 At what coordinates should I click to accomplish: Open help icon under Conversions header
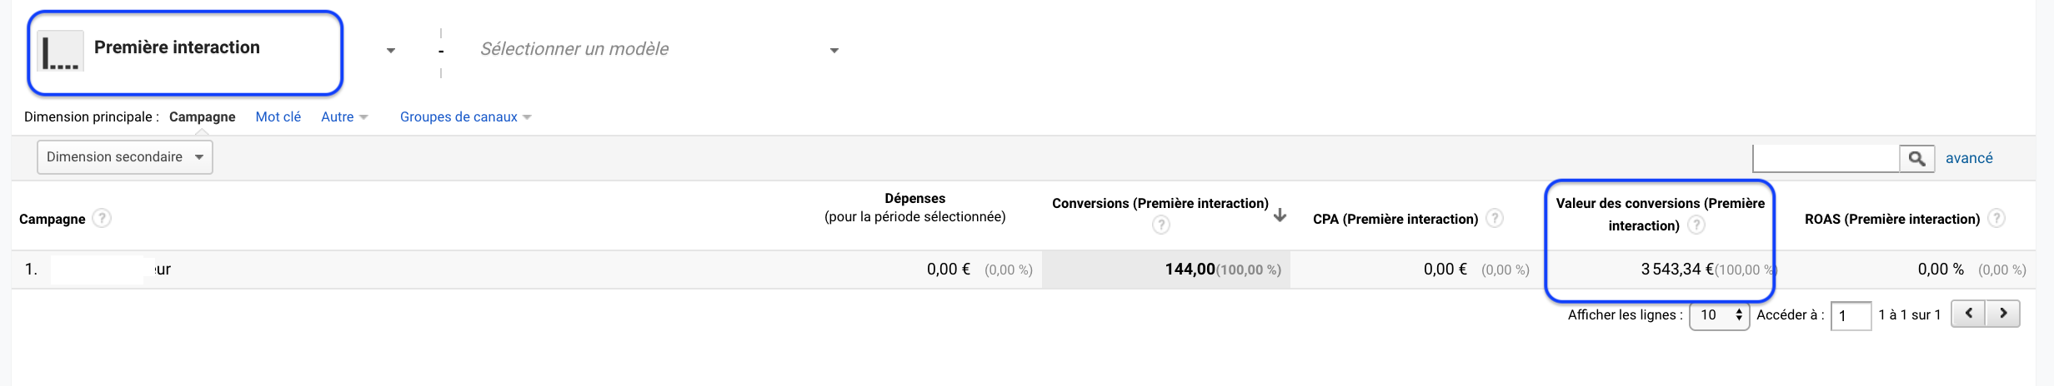tap(1161, 225)
